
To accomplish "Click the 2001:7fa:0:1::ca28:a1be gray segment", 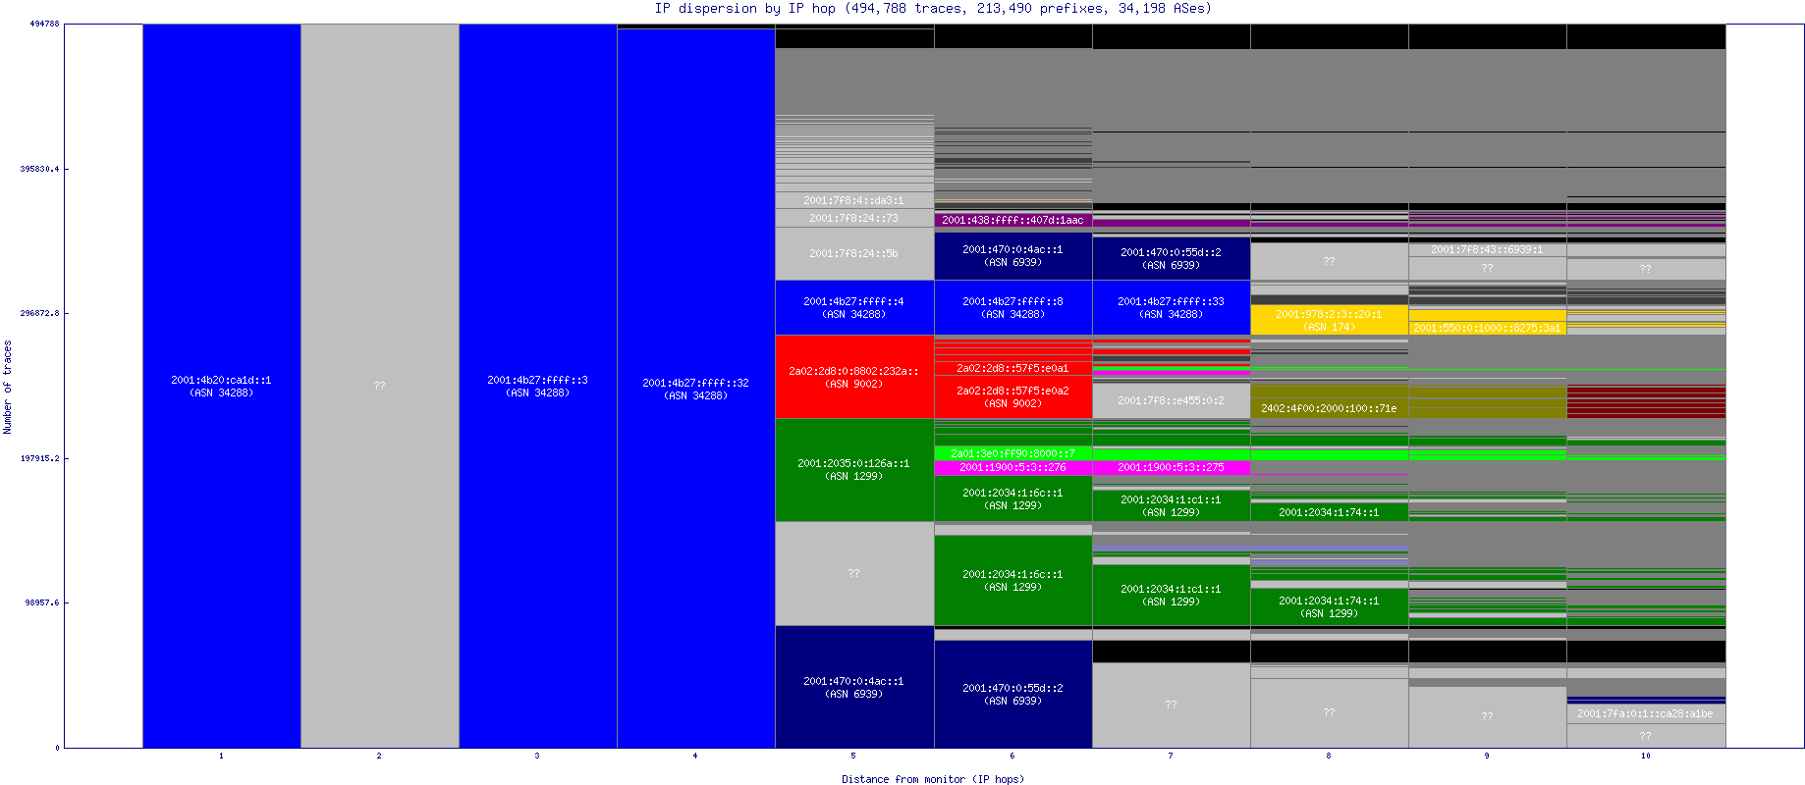I will 1645,713.
